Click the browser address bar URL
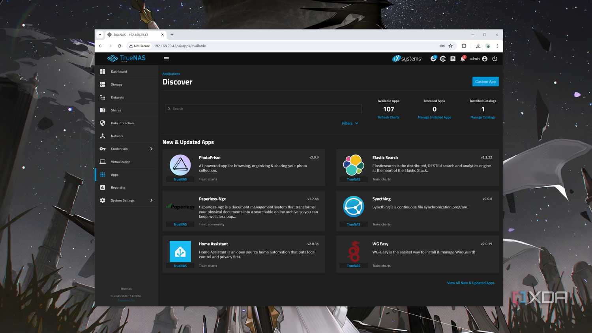 pos(180,46)
